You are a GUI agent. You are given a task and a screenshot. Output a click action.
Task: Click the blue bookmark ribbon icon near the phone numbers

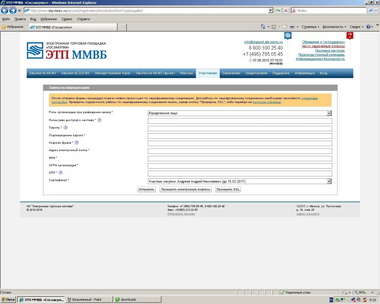(288, 36)
